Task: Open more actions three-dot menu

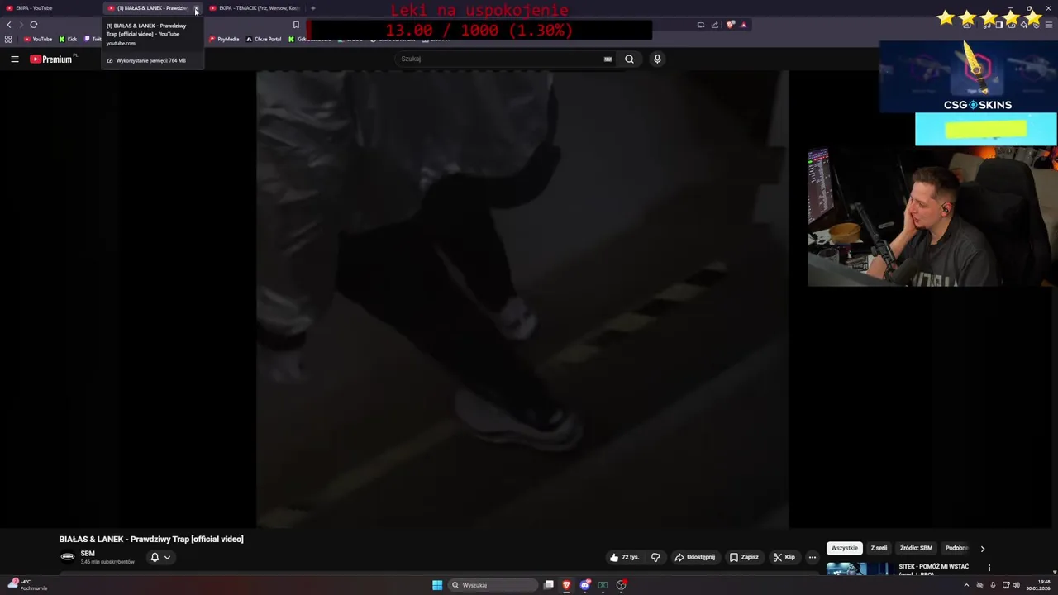Action: pos(812,557)
